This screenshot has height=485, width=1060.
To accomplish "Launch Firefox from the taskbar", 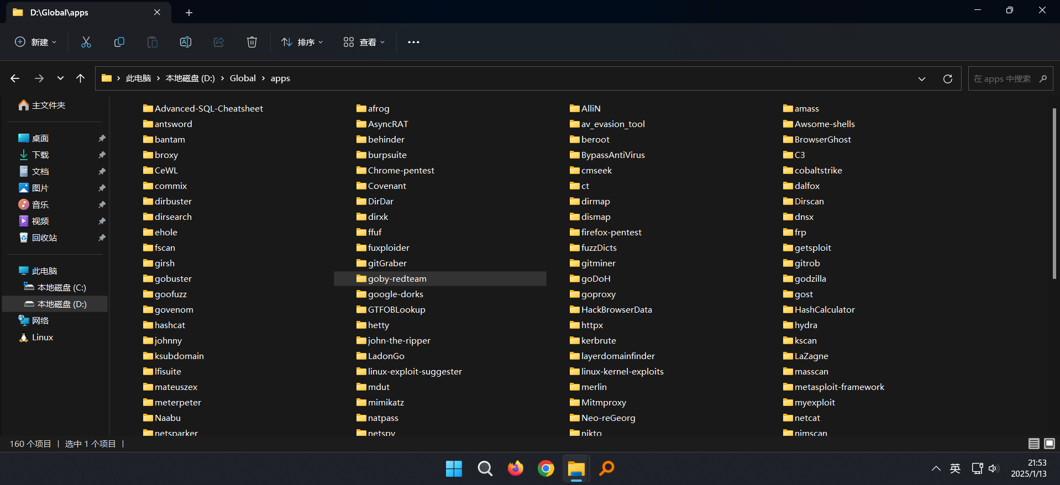I will coord(515,468).
